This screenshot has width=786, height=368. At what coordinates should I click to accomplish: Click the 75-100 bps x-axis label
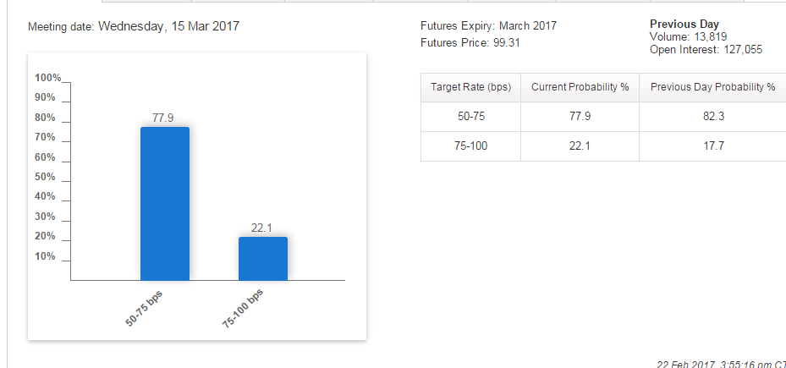[243, 310]
